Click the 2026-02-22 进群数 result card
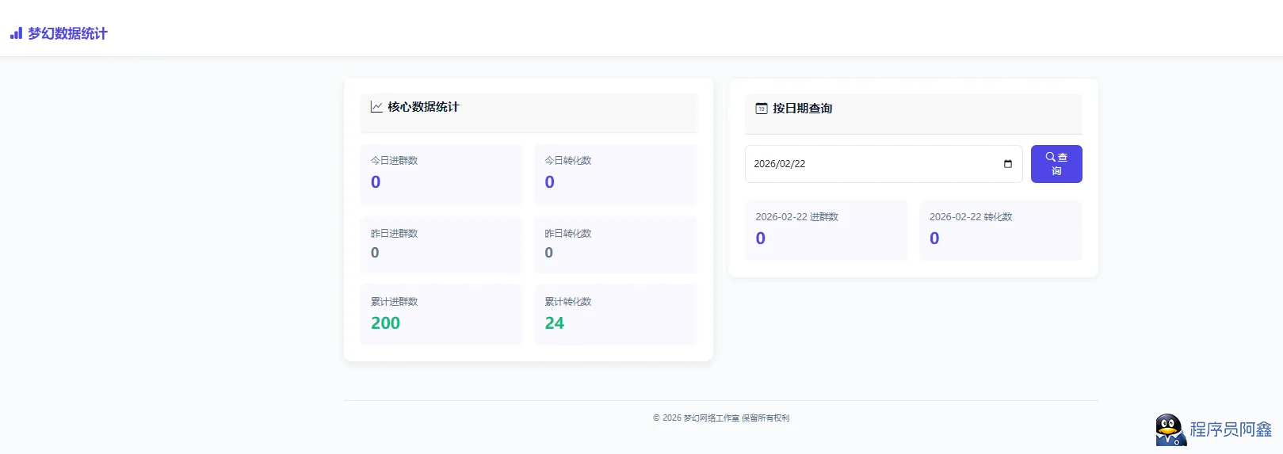This screenshot has height=454, width=1283. point(826,230)
